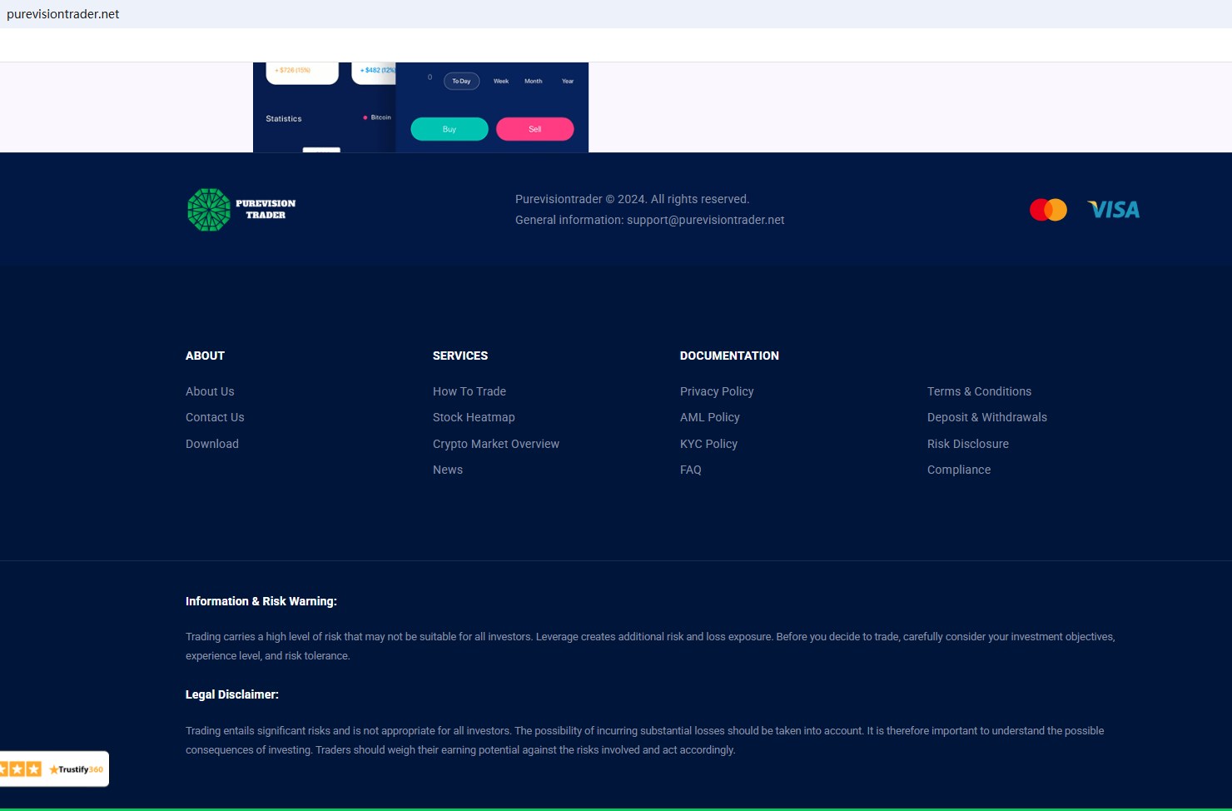Open the About Us link
This screenshot has width=1232, height=811.
tap(210, 391)
